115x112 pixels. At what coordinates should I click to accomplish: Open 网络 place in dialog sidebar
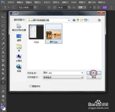[19, 68]
